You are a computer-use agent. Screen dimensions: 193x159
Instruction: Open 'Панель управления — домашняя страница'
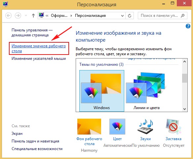coord(32,32)
